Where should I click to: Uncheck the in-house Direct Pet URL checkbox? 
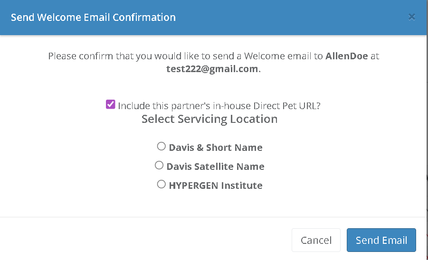111,104
